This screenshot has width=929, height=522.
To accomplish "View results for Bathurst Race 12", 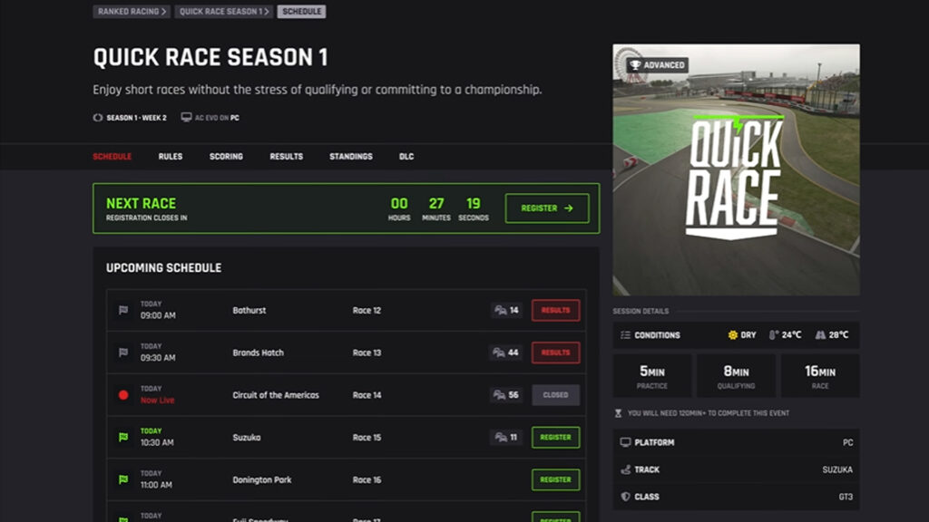I will click(x=555, y=310).
